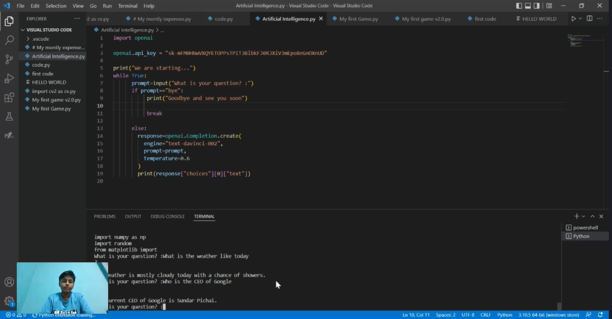This screenshot has width=612, height=319.
Task: Switch to # My montly expenses.py tab
Action: click(x=162, y=19)
